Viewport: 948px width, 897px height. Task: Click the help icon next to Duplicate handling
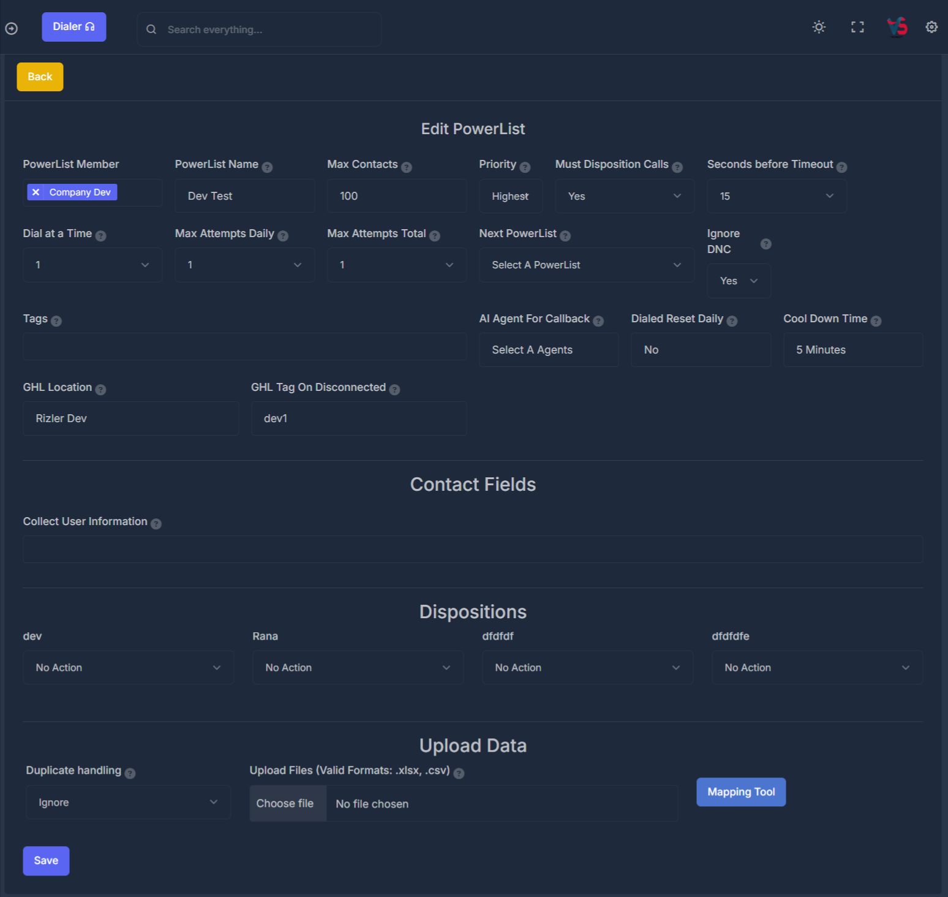coord(130,773)
